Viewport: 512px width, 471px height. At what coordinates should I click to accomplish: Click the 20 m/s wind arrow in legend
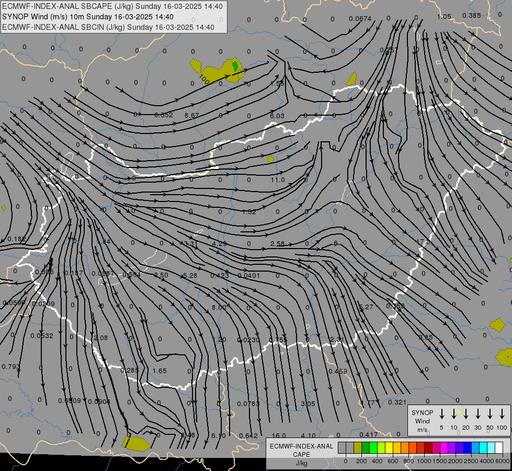465,414
